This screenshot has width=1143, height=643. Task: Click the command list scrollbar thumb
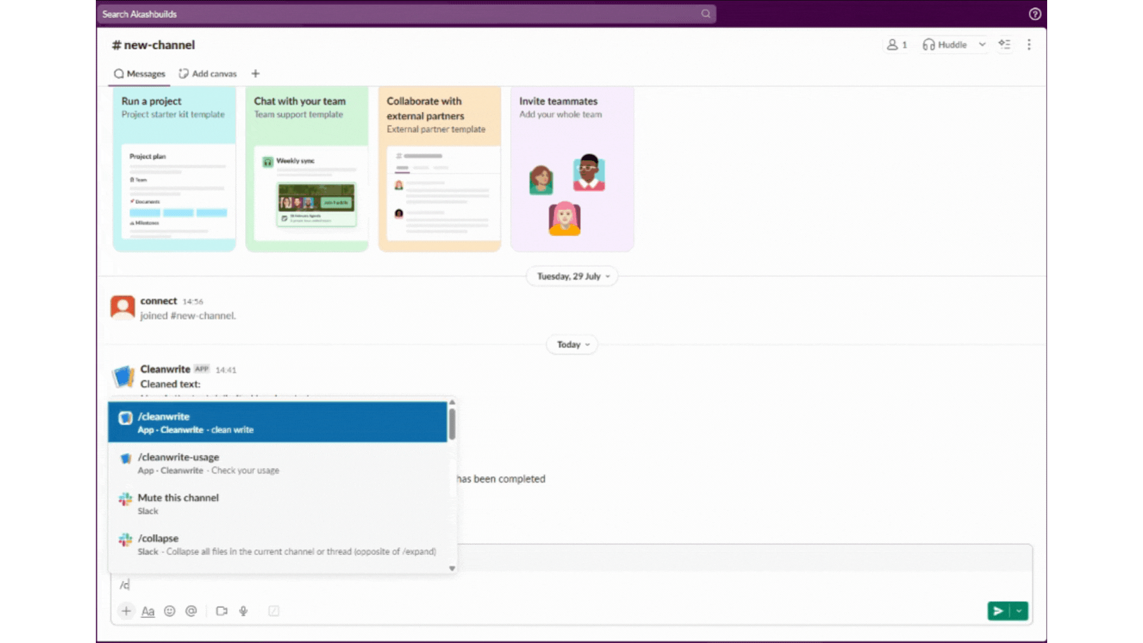452,424
